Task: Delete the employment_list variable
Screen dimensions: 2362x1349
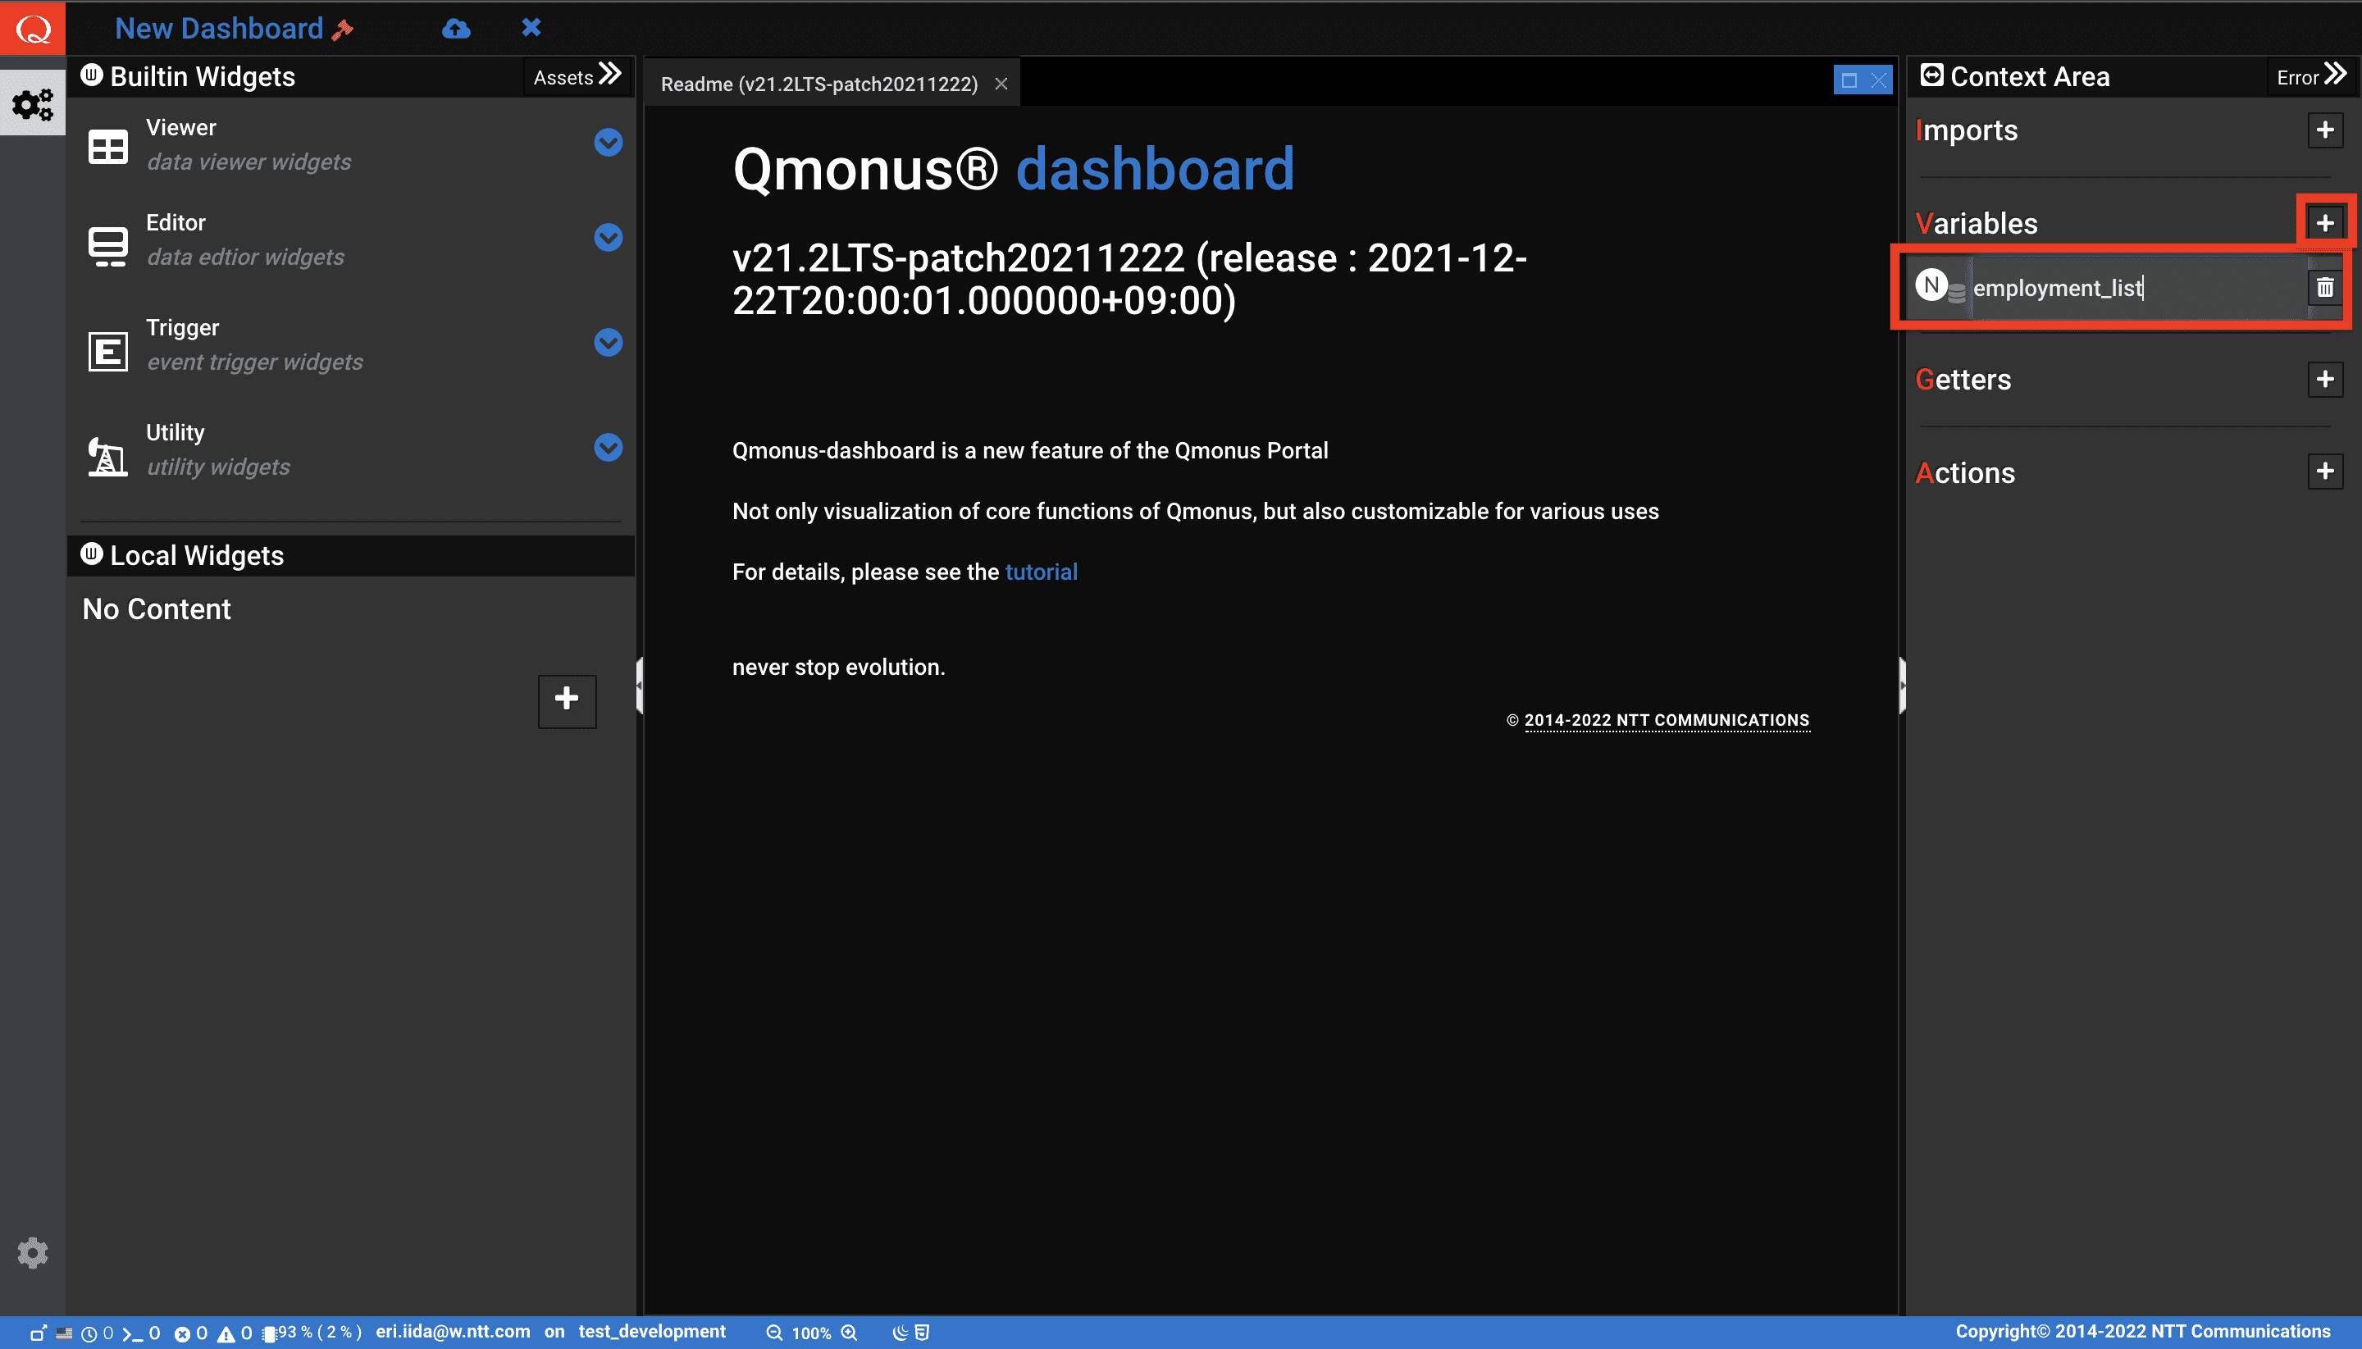Action: pyautogui.click(x=2325, y=288)
